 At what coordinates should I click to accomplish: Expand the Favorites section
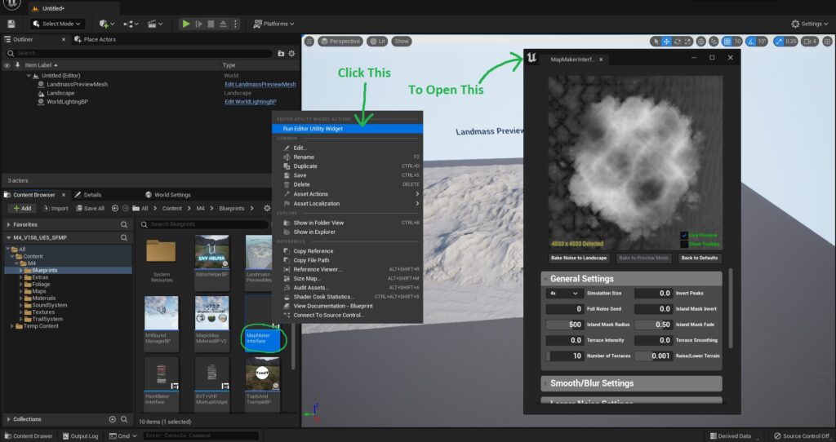pos(8,225)
